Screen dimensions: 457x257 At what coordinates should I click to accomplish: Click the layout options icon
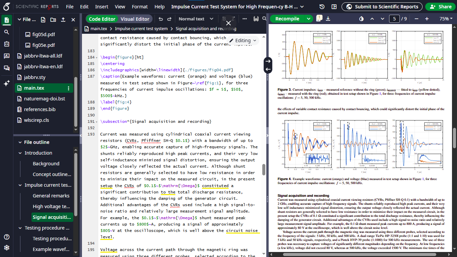(x=334, y=7)
